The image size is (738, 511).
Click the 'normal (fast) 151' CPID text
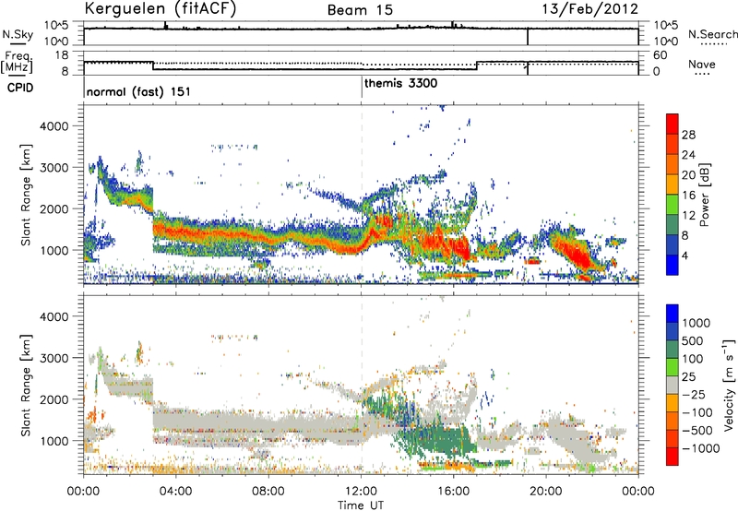pyautogui.click(x=139, y=91)
